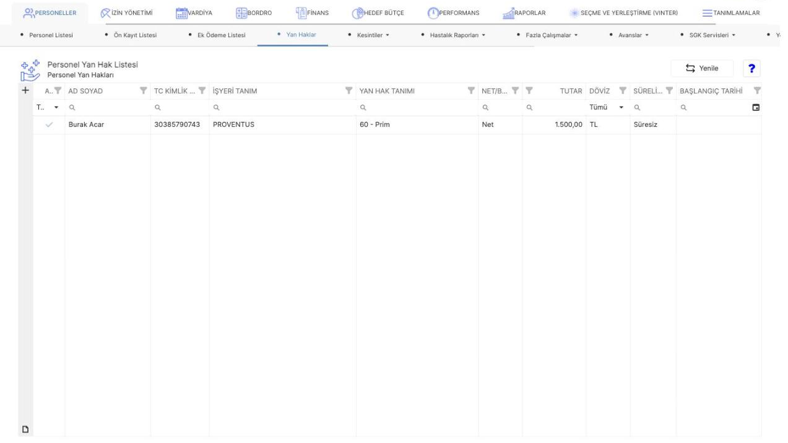Image resolution: width=788 pixels, height=443 pixels.
Task: Open the VARDİYA module
Action: [x=194, y=13]
